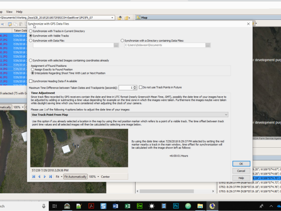Click the GeoSetter globe taskbar icon
The image size is (281, 211).
[212, 206]
